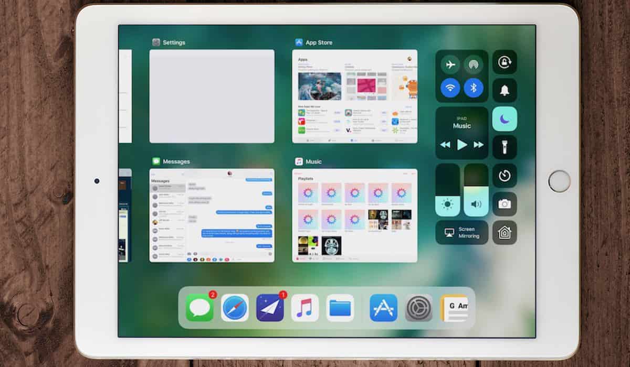Open App Store from the dock
The image size is (630, 367).
384,308
